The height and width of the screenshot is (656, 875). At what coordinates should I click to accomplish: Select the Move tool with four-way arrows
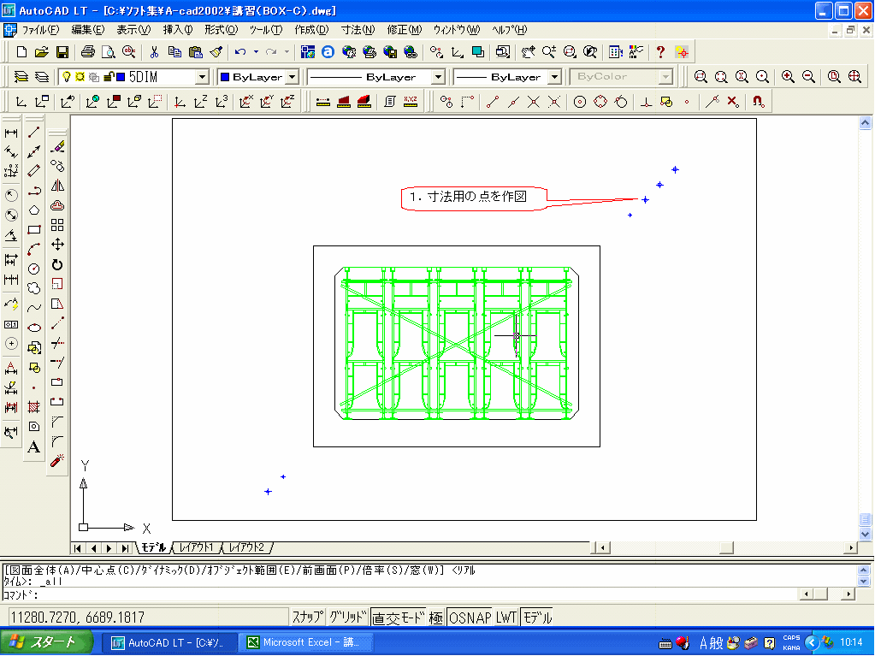[57, 245]
